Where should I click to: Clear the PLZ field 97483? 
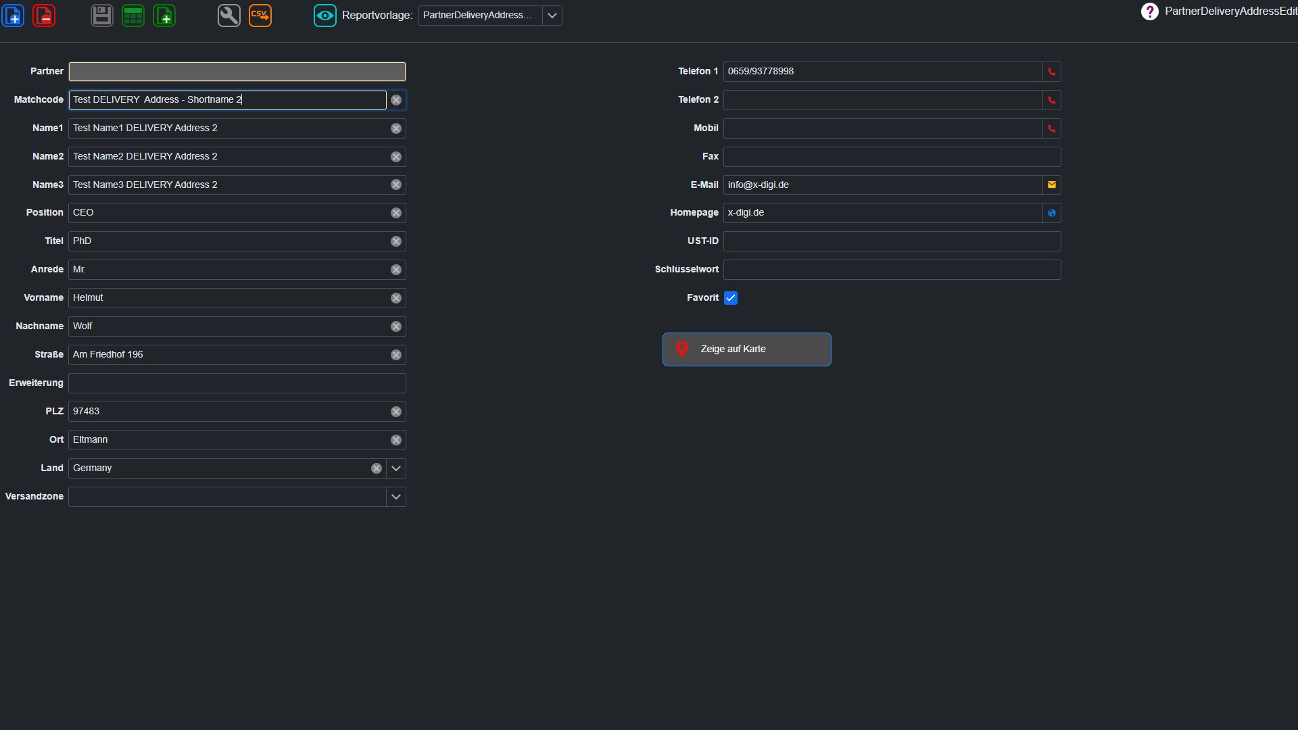click(x=396, y=412)
